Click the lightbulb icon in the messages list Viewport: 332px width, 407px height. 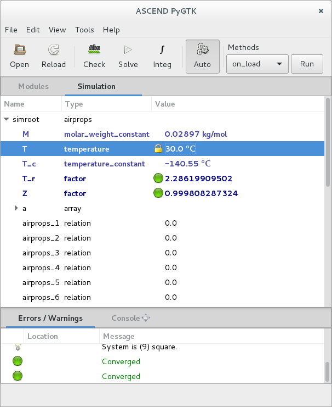pyautogui.click(x=18, y=347)
